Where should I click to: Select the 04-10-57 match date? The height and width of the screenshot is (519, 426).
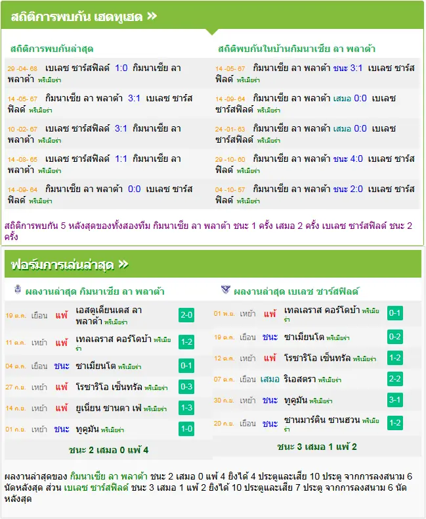coord(230,189)
